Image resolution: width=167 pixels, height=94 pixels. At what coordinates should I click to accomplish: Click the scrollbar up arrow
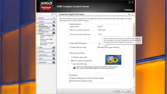click(x=134, y=24)
